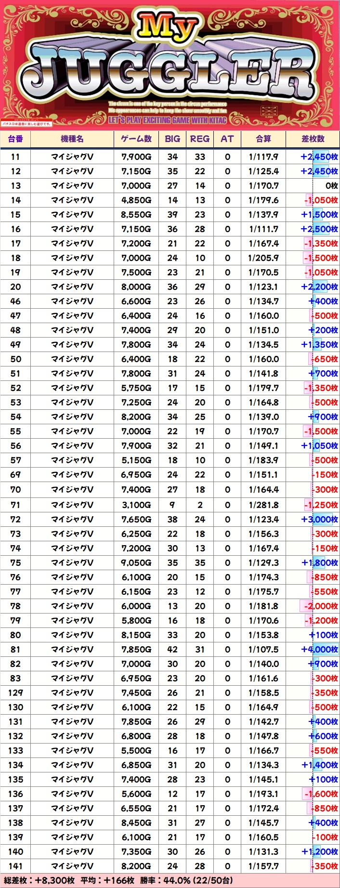Click machine number 133 cell

pos(15,750)
